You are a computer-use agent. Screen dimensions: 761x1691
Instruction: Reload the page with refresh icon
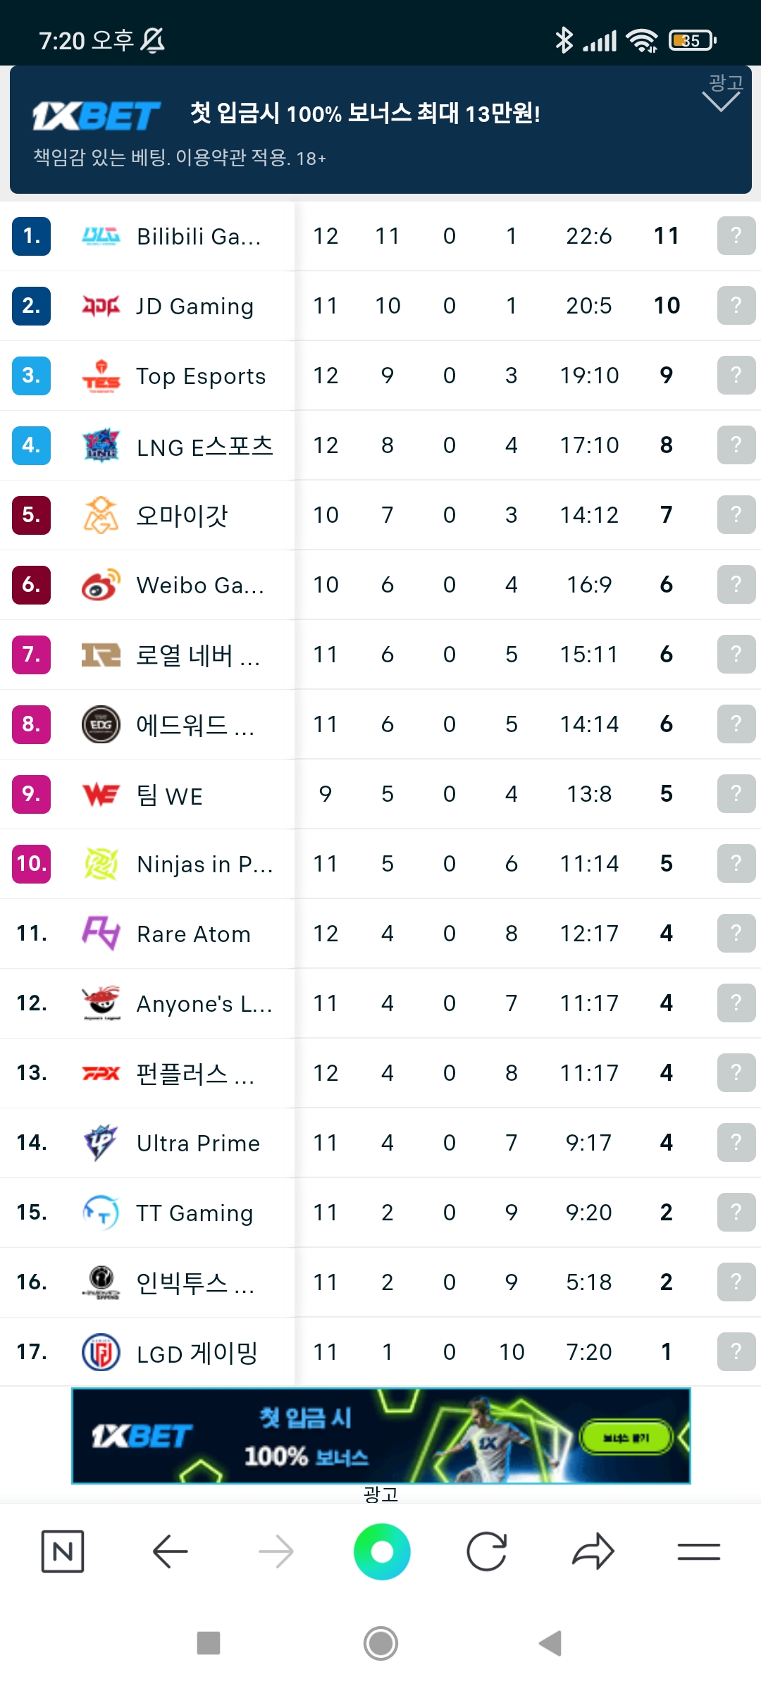tap(487, 1551)
